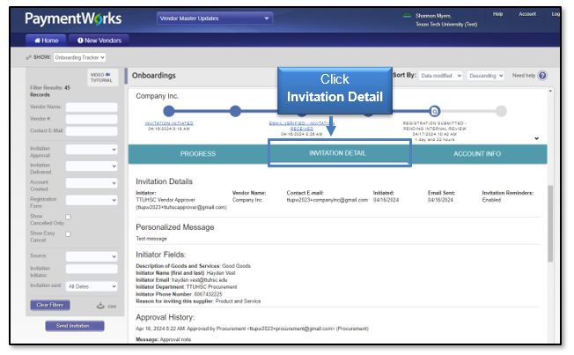Click the Shannon Myers user name

coord(433,16)
